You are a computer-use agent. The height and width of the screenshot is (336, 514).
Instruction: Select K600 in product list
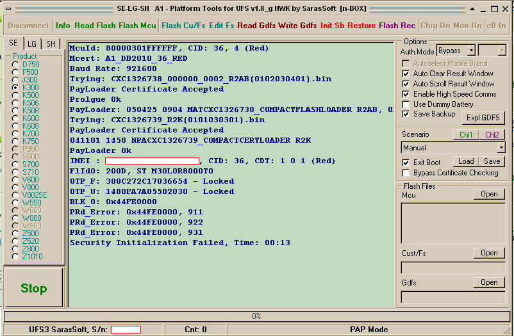click(15, 118)
